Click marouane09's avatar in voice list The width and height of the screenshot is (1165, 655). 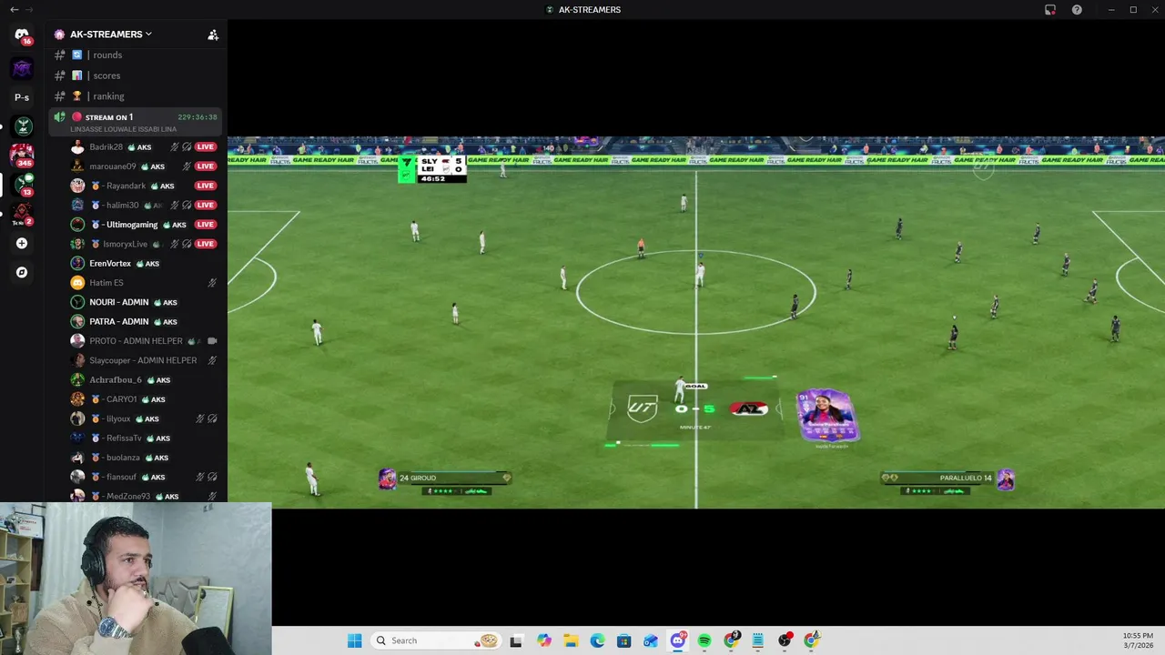coord(77,166)
